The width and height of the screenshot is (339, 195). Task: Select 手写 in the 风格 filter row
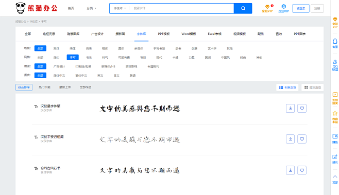pos(73,58)
